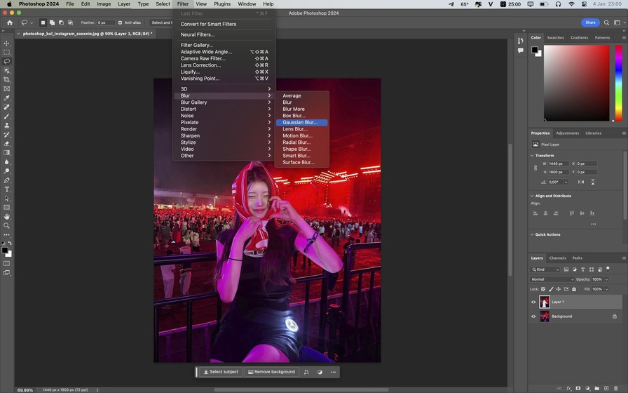Select the Pen tool
This screenshot has height=393, width=628.
pos(6,180)
